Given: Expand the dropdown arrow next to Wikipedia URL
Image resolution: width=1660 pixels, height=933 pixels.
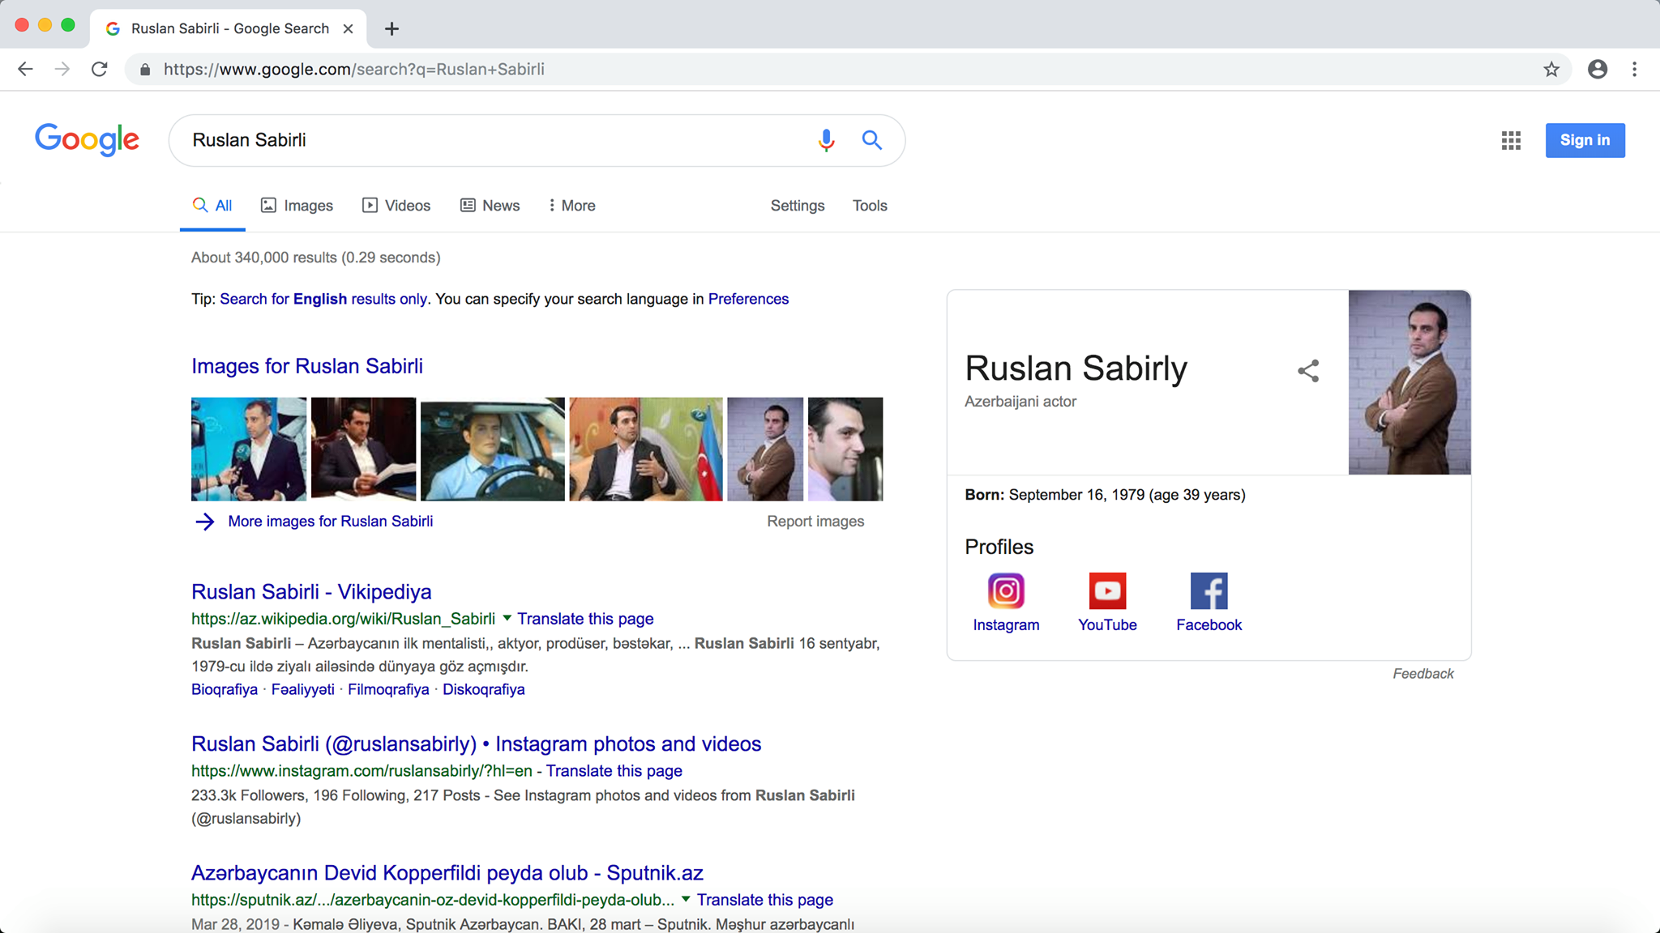Looking at the screenshot, I should [507, 618].
